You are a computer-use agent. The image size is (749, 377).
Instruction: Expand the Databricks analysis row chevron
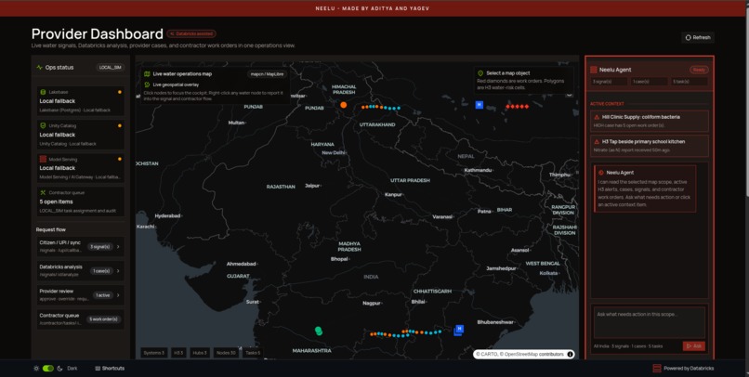[118, 271]
